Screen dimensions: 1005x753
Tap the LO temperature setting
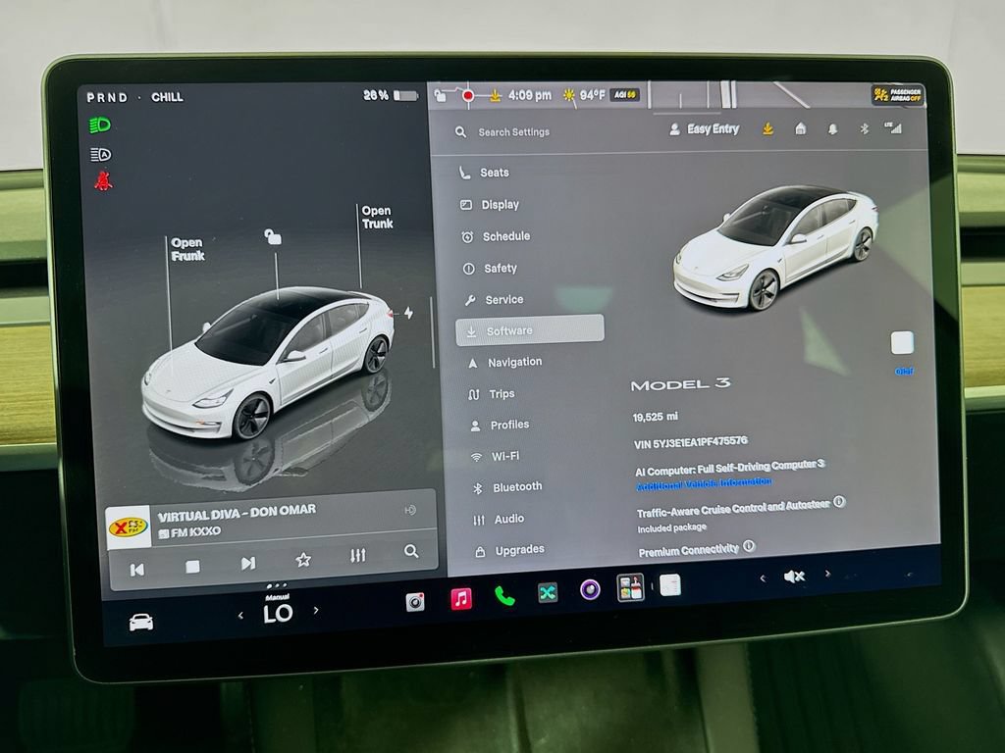[278, 613]
